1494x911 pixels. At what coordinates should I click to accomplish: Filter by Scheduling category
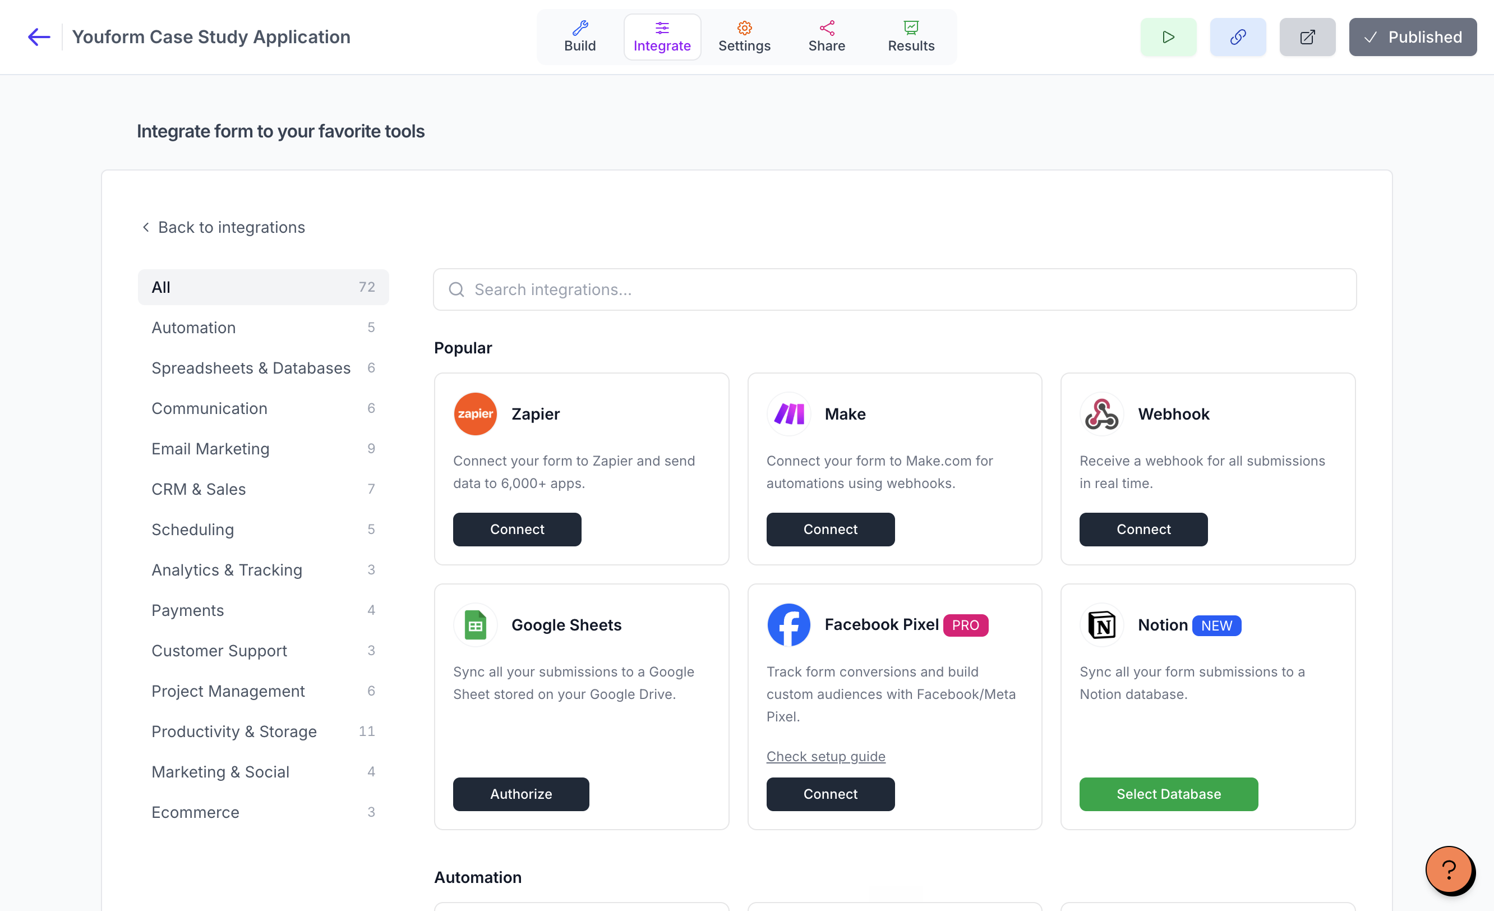263,530
